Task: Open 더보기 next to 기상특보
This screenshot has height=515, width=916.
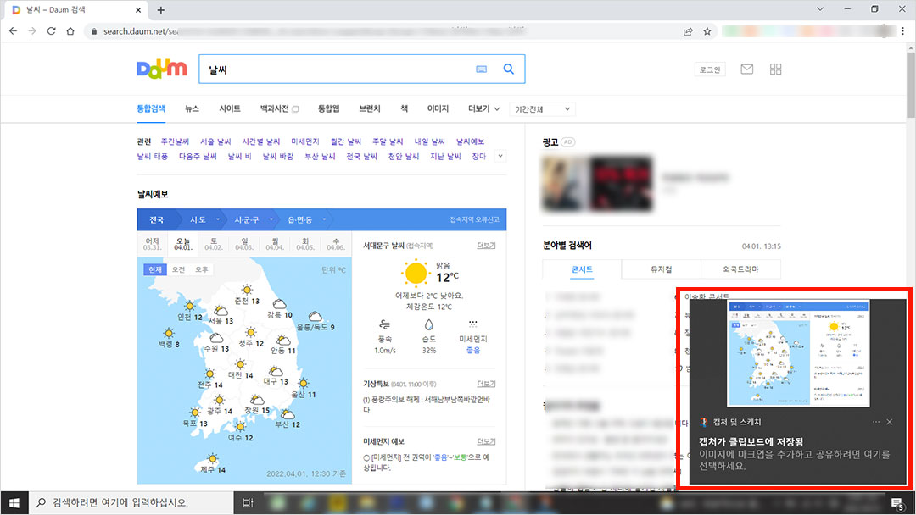Action: (x=486, y=384)
